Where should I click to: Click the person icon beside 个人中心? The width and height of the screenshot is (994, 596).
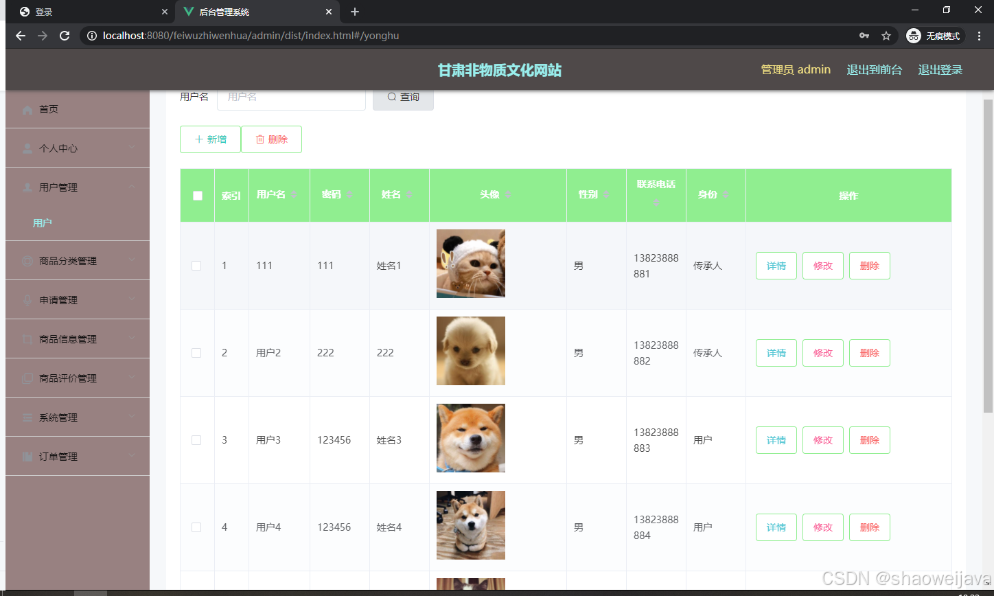(x=27, y=148)
